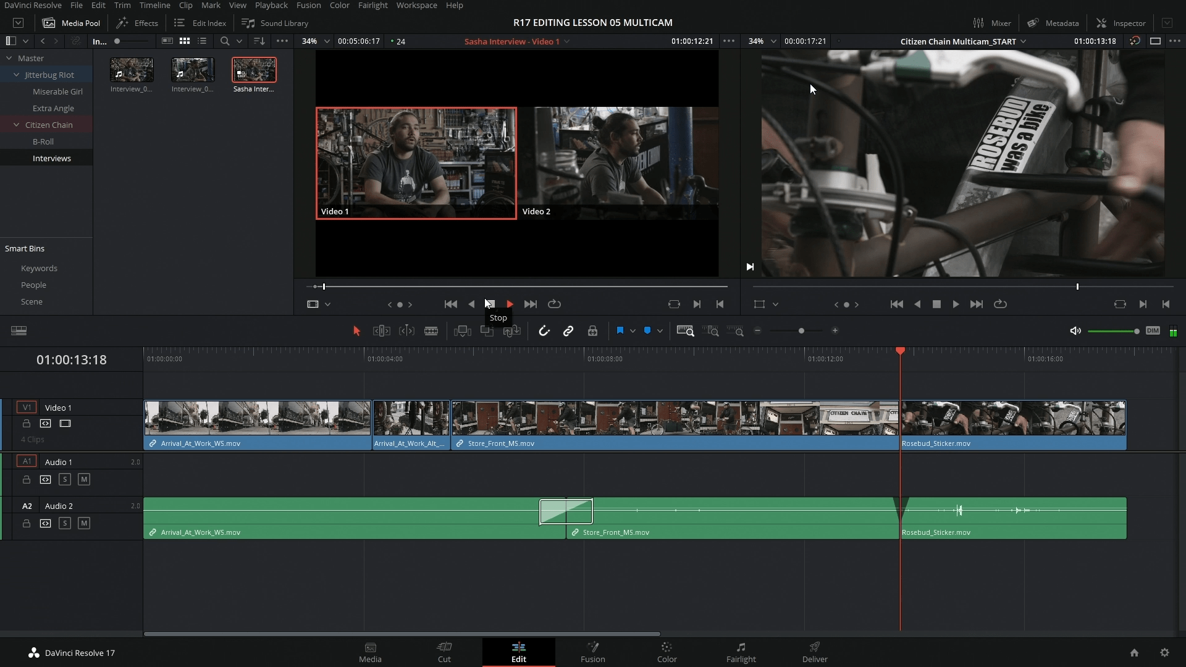
Task: Open the Workspace menu
Action: click(416, 5)
